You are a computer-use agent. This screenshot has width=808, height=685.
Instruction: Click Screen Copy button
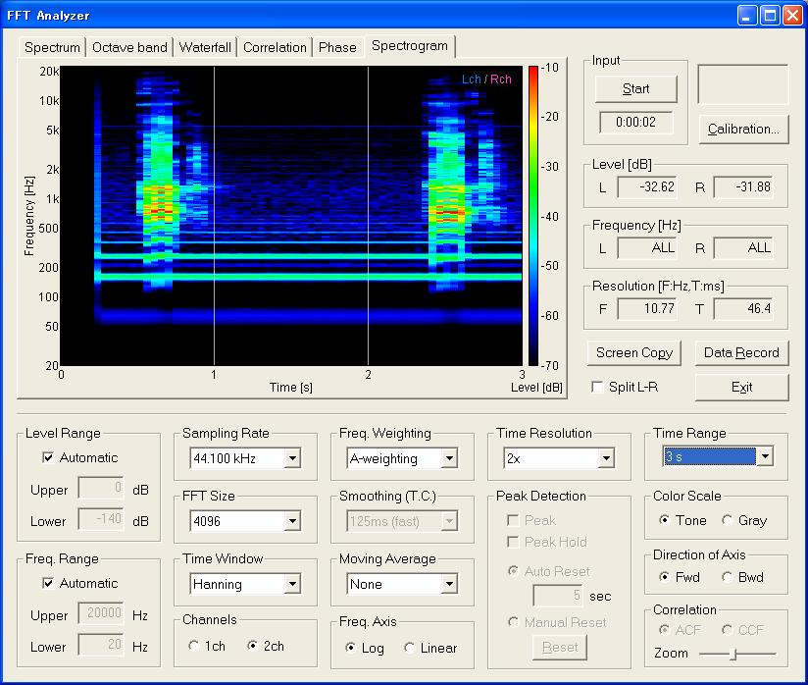pyautogui.click(x=634, y=353)
